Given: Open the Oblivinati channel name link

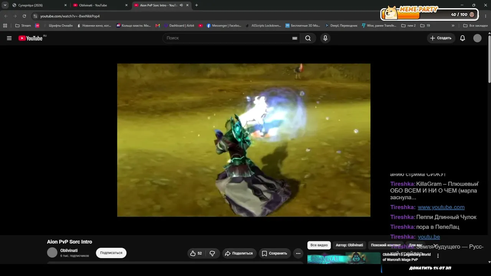Looking at the screenshot, I should pos(69,251).
